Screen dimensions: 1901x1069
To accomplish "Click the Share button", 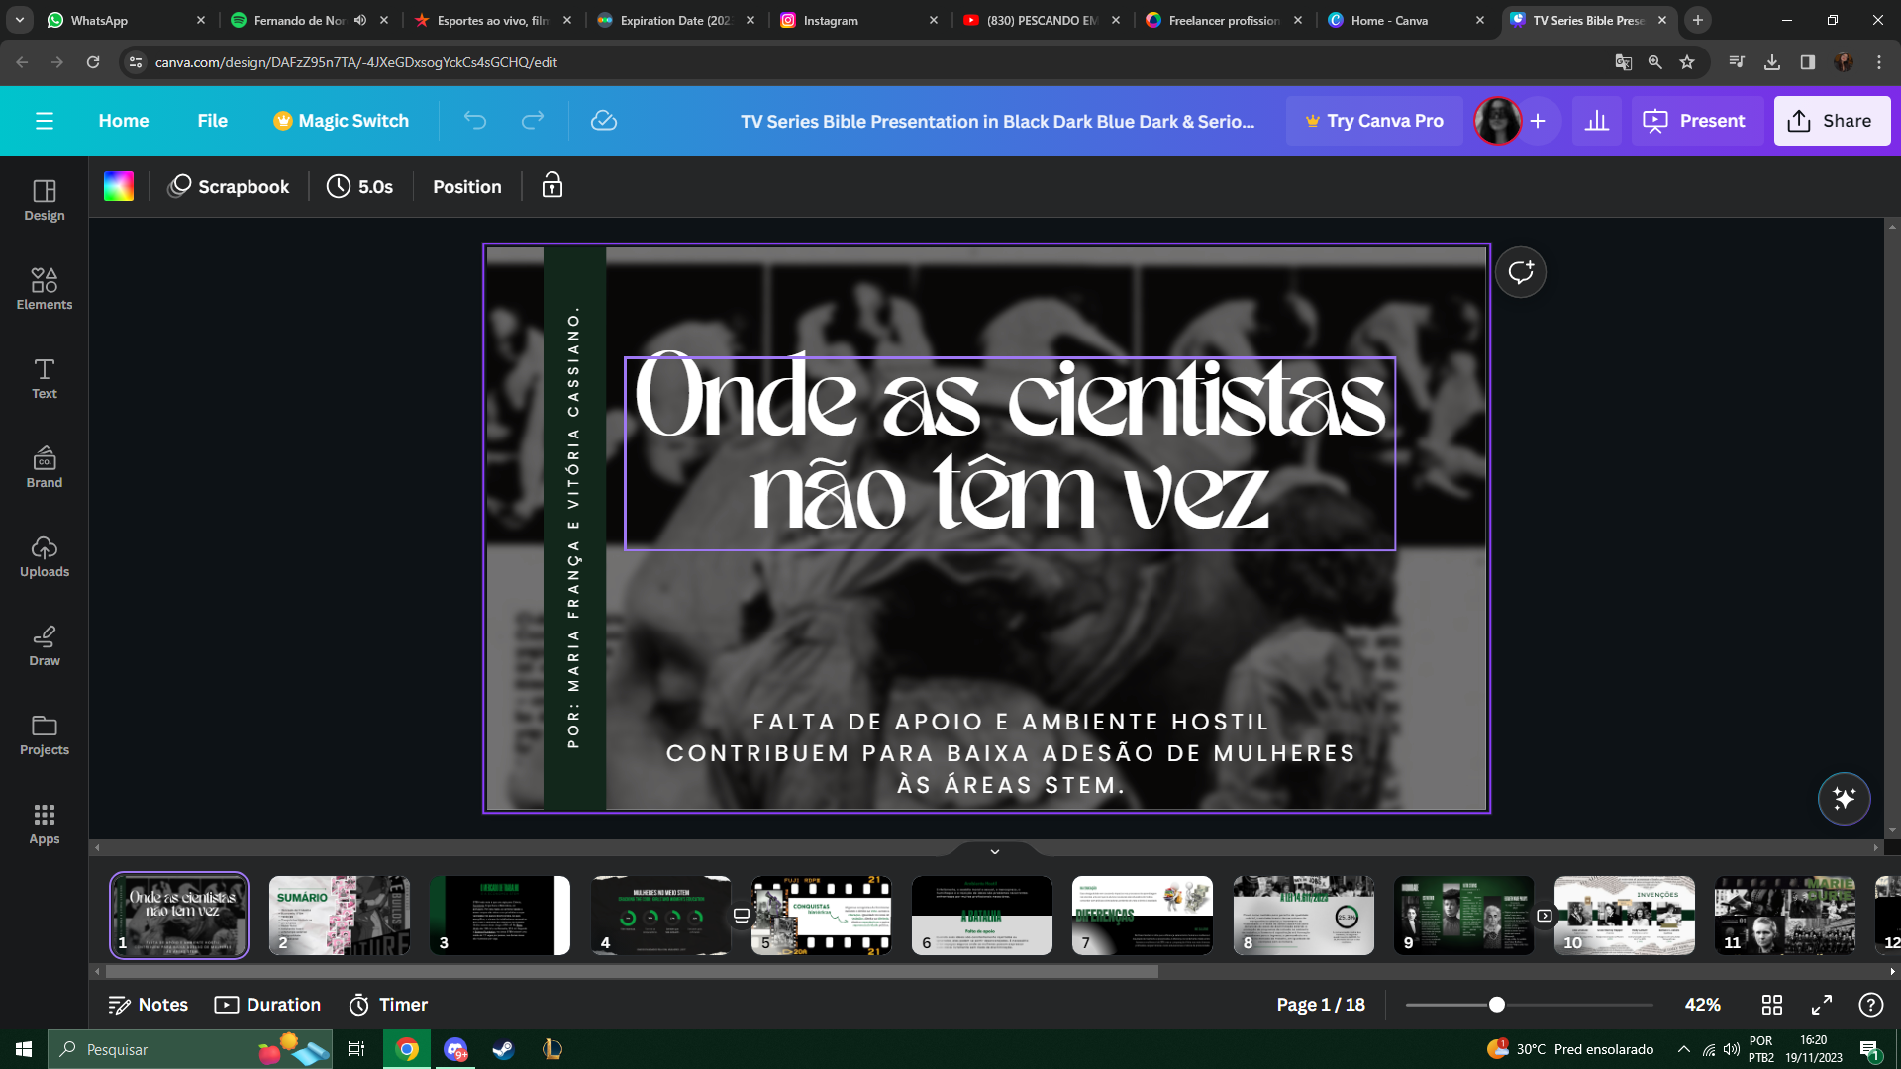I will pyautogui.click(x=1832, y=121).
